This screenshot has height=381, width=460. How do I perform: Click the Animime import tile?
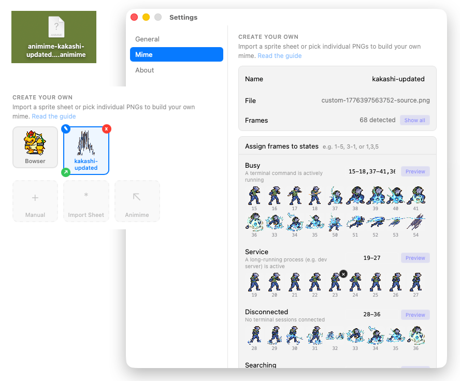pyautogui.click(x=137, y=201)
